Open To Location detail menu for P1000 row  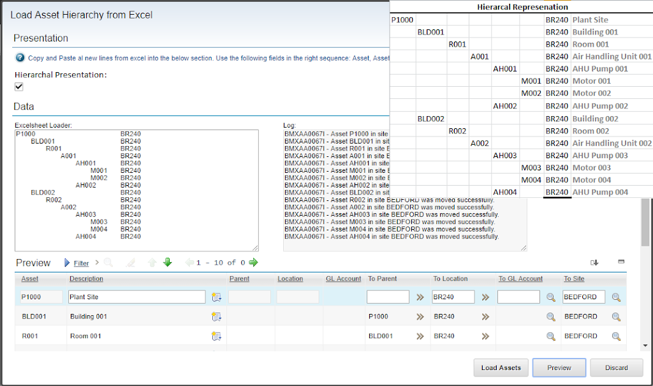click(x=485, y=297)
